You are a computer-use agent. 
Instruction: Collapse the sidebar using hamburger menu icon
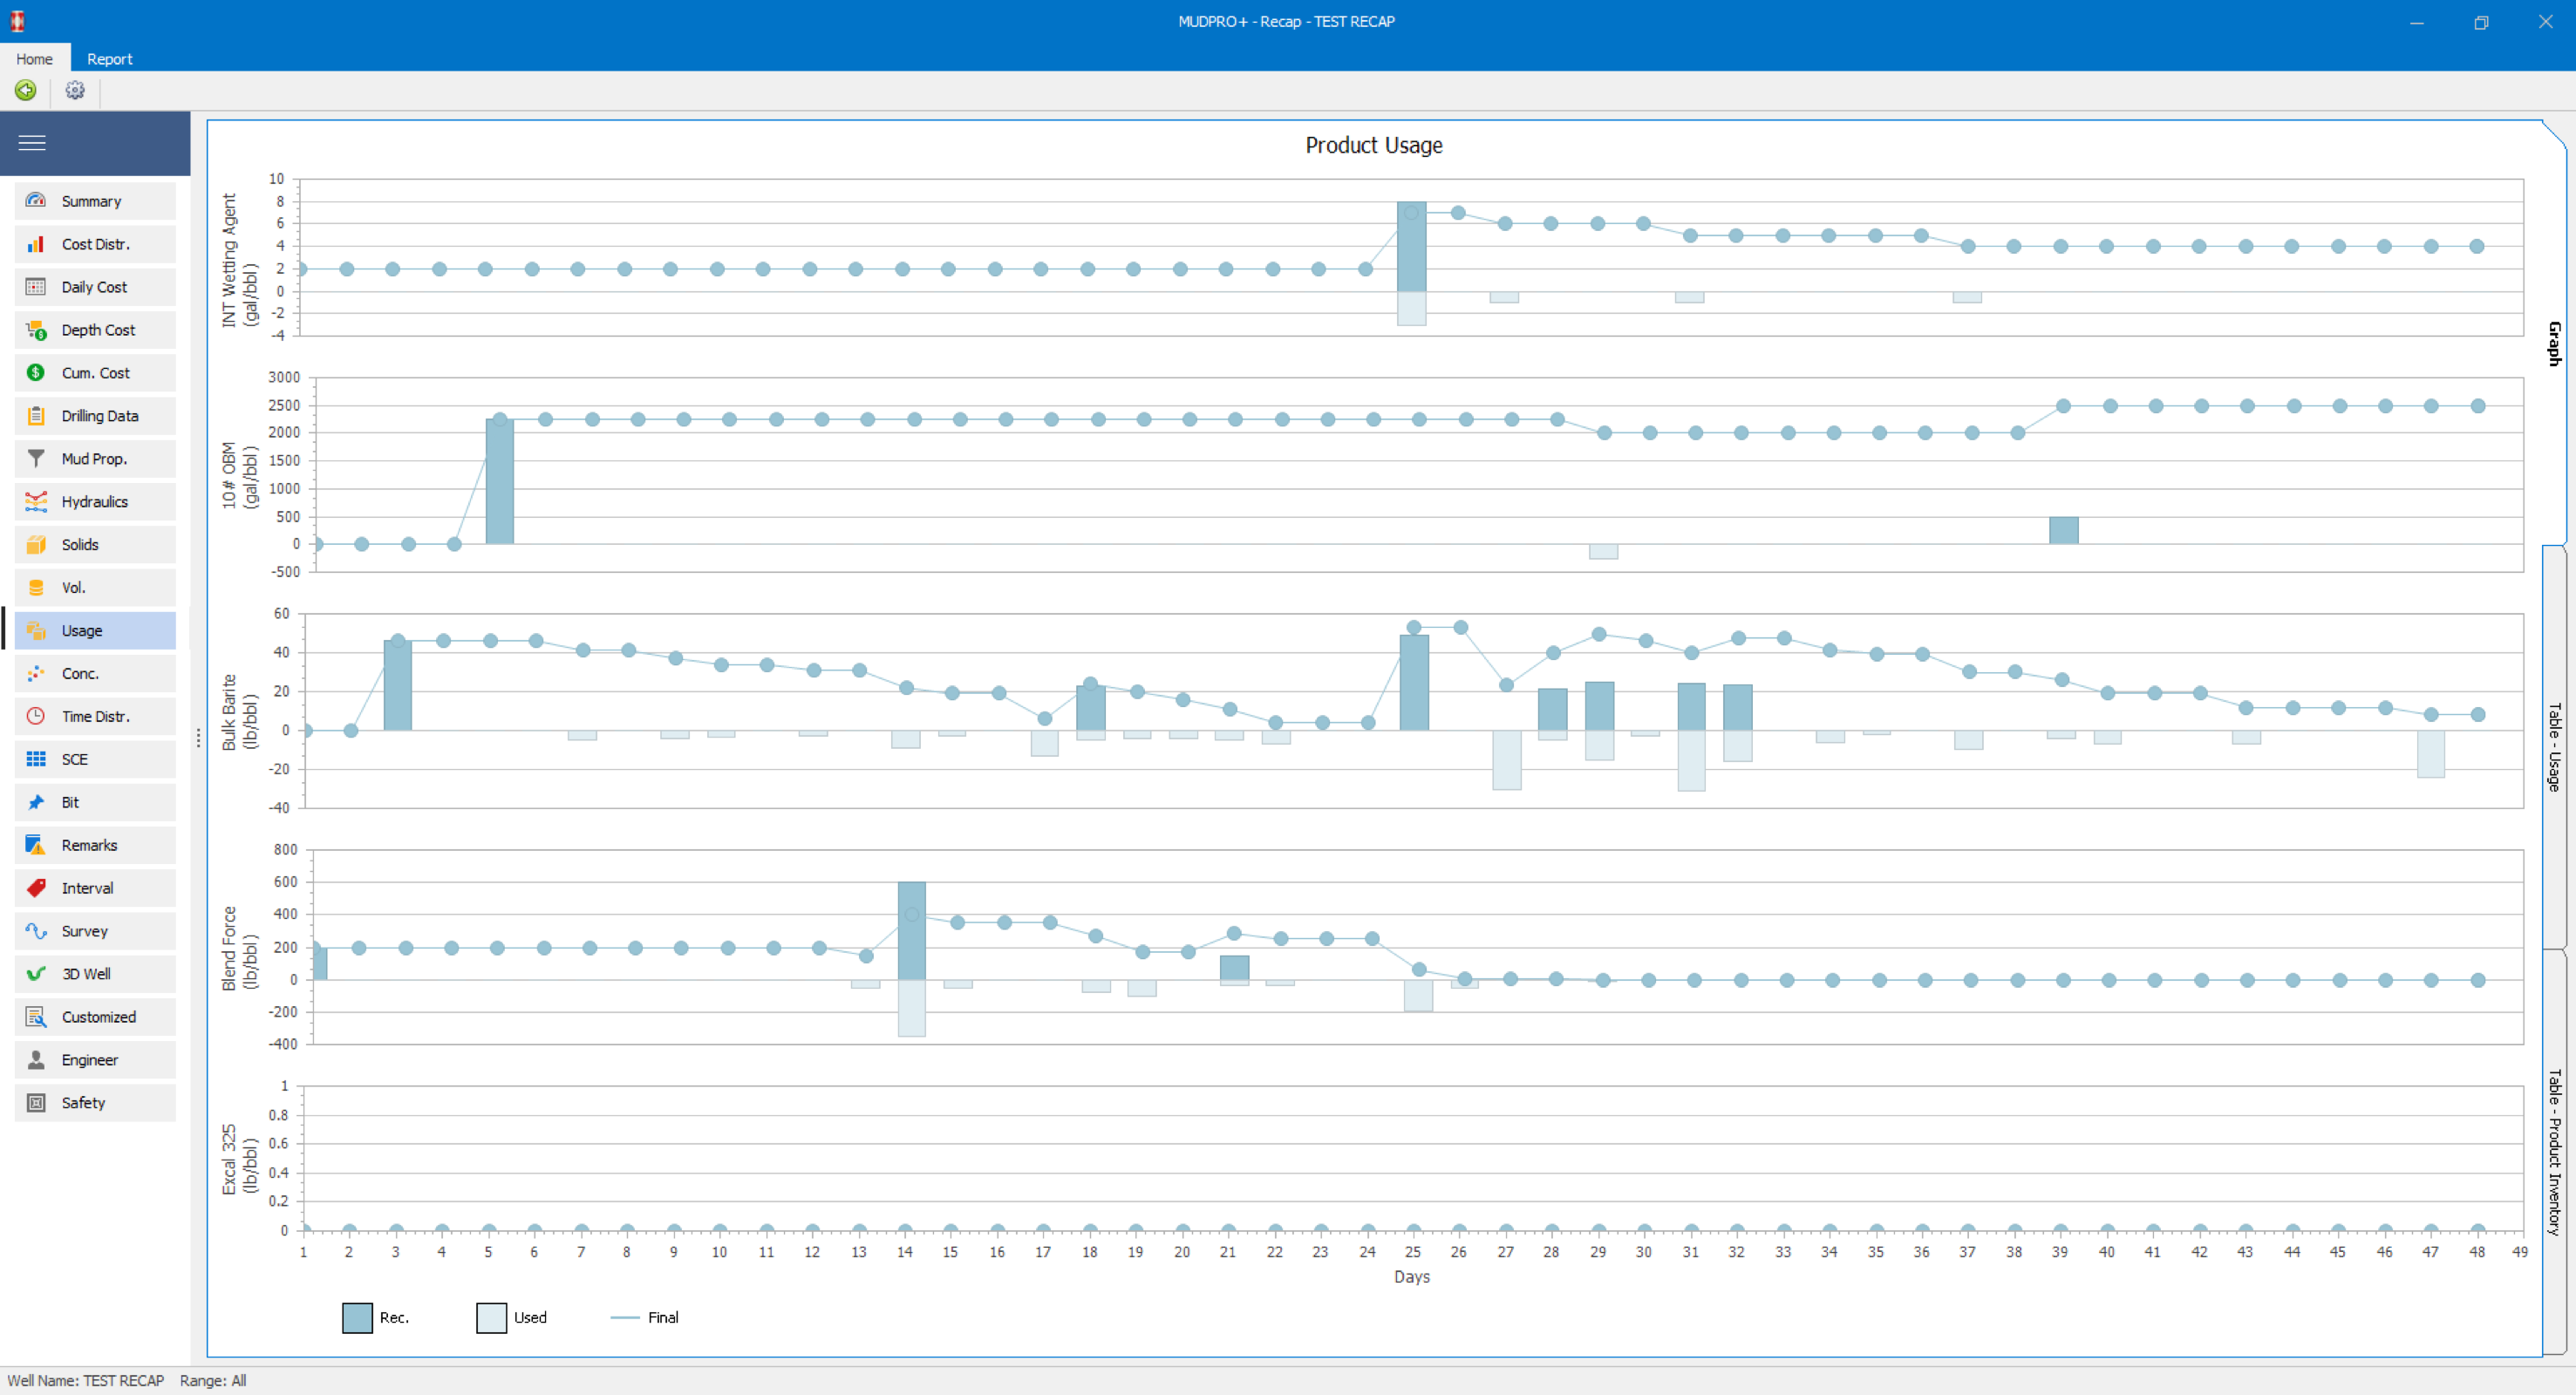coord(32,143)
